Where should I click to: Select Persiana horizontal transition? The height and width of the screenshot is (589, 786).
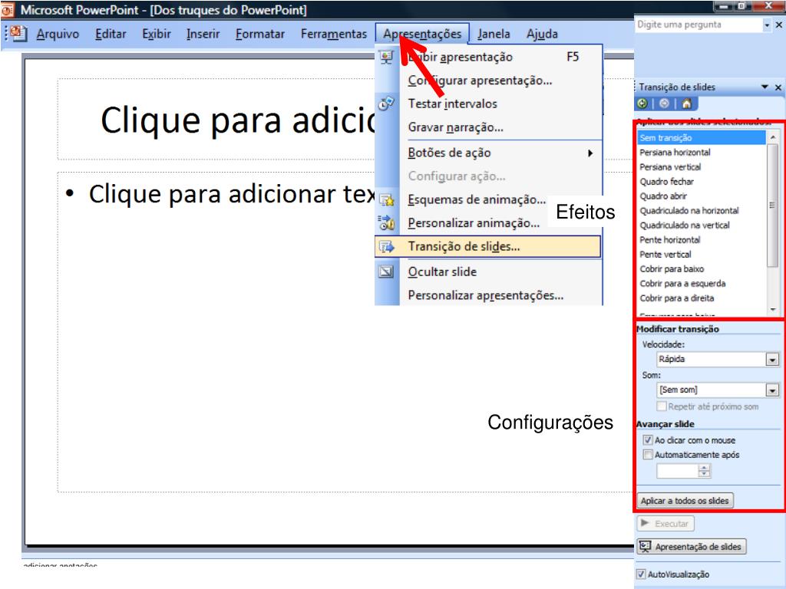tap(702, 153)
